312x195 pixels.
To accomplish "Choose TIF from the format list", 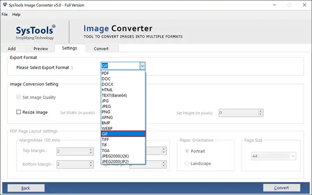I will coord(123,145).
